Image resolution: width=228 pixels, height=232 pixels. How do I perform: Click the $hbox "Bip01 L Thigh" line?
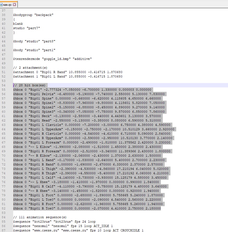(x=91, y=169)
